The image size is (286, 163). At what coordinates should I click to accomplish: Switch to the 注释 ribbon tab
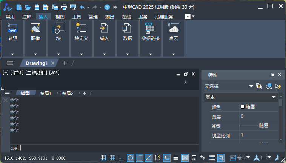click(x=27, y=17)
